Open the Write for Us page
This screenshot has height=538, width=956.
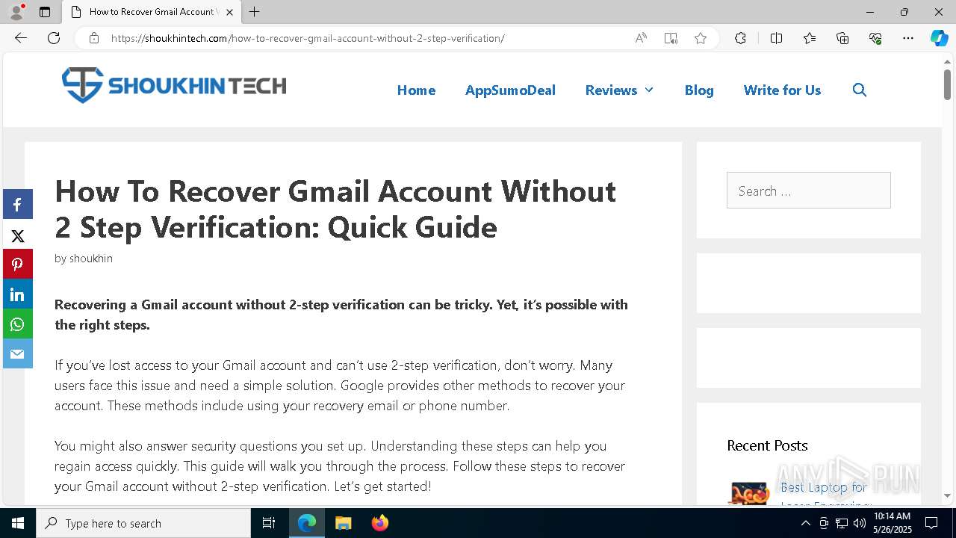(x=782, y=90)
